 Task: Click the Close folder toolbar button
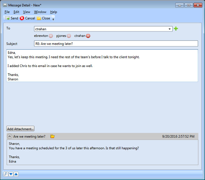[x=43, y=18]
